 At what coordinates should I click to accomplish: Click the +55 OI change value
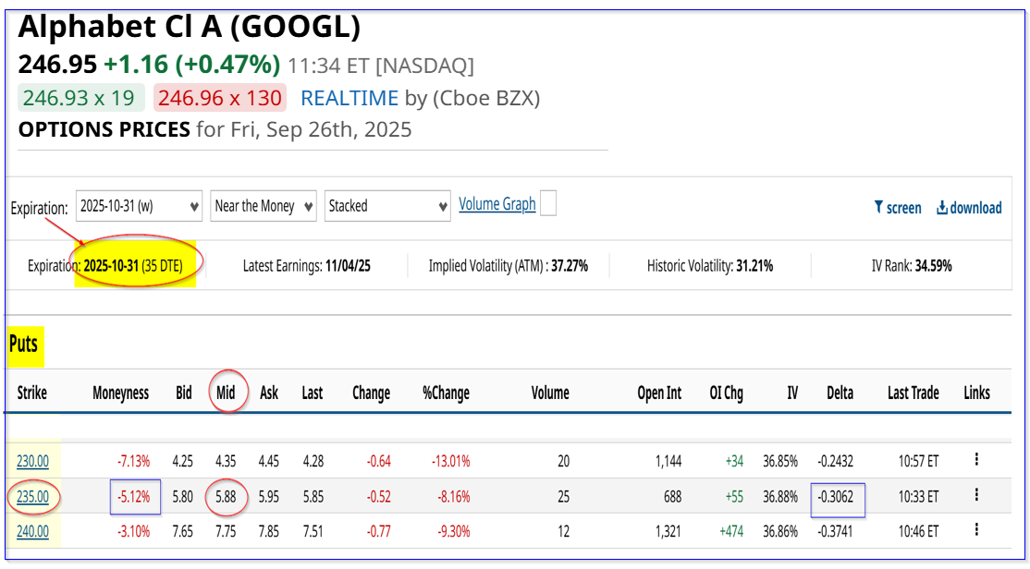coord(734,497)
